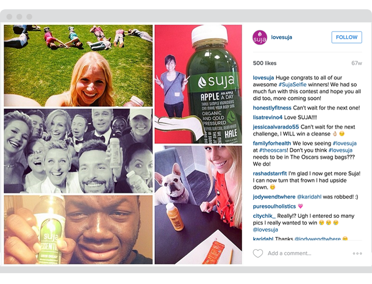Open familyforhealth user profile
The height and width of the screenshot is (284, 372).
pos(272,143)
